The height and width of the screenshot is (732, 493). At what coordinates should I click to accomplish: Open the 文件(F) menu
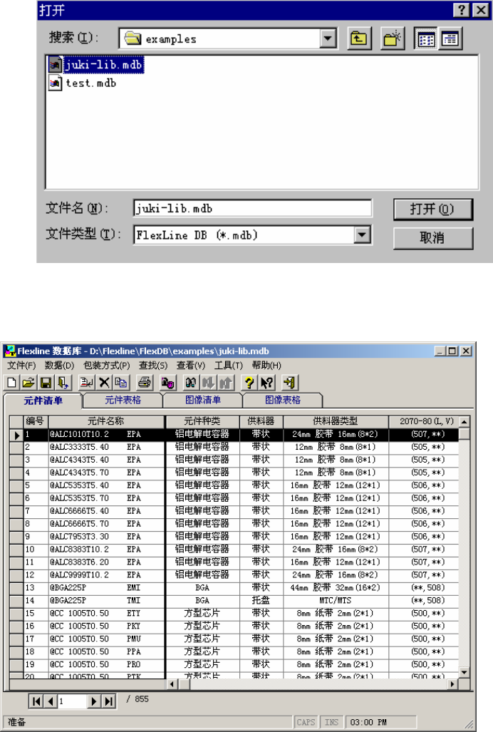coord(21,365)
